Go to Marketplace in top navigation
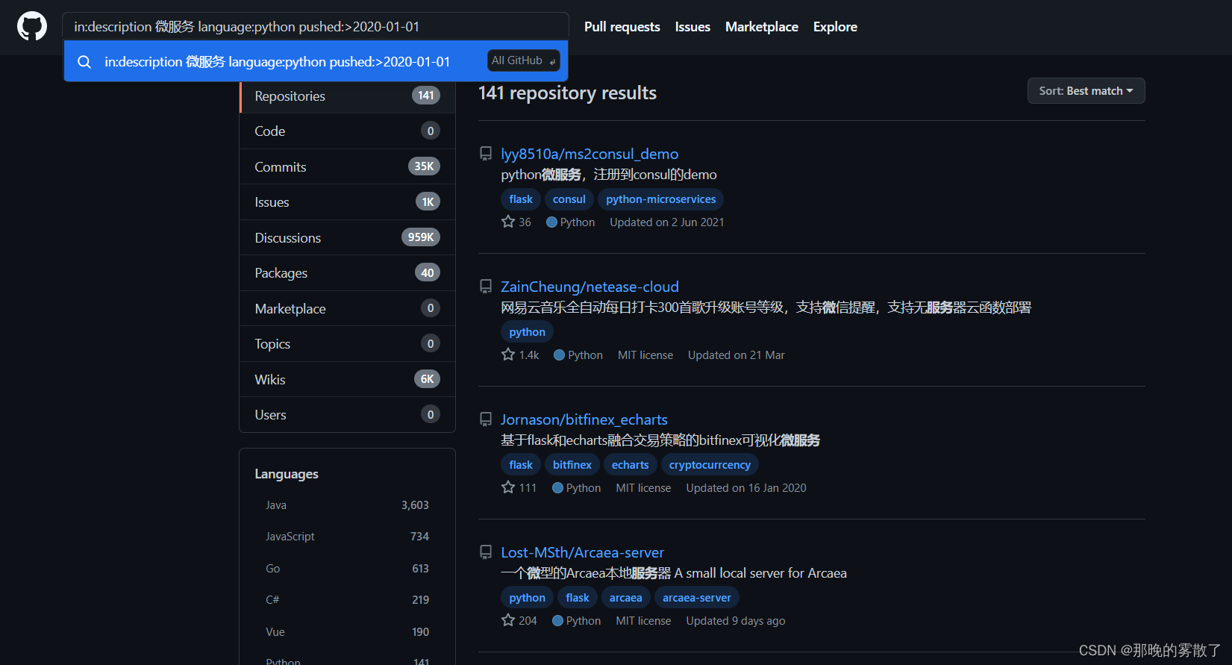1232x665 pixels. coord(762,27)
